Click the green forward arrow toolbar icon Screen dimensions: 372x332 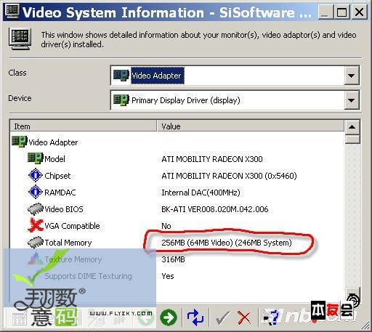coord(169,317)
